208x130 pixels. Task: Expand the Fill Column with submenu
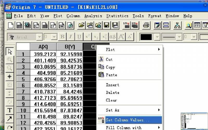[130, 128]
